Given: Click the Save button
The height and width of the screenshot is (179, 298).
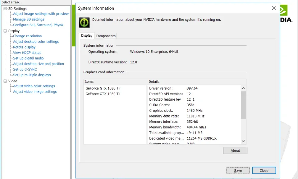Looking at the screenshot, I should point(238,170).
